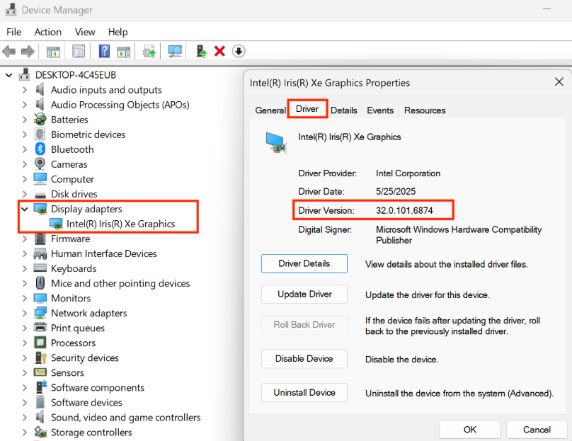Click the Back arrow toolbar icon

coord(9,52)
